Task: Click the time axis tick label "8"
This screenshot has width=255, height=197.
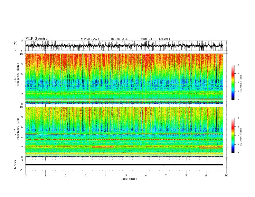Action: click(x=186, y=175)
